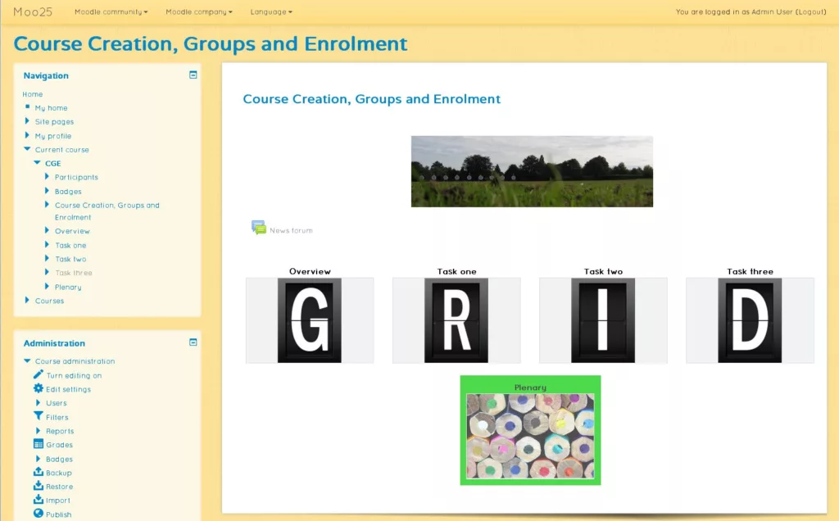Click the funnel icon next to Filters

pos(38,417)
